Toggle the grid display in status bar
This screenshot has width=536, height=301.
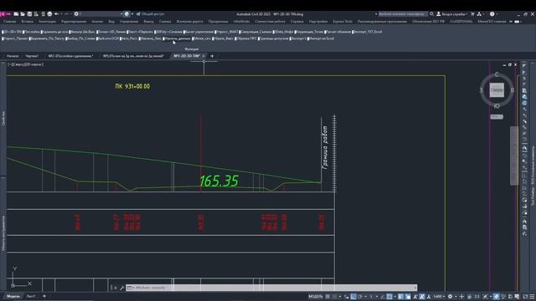[327, 297]
